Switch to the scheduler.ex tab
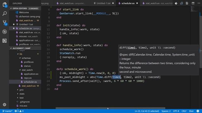 (x=128, y=3)
